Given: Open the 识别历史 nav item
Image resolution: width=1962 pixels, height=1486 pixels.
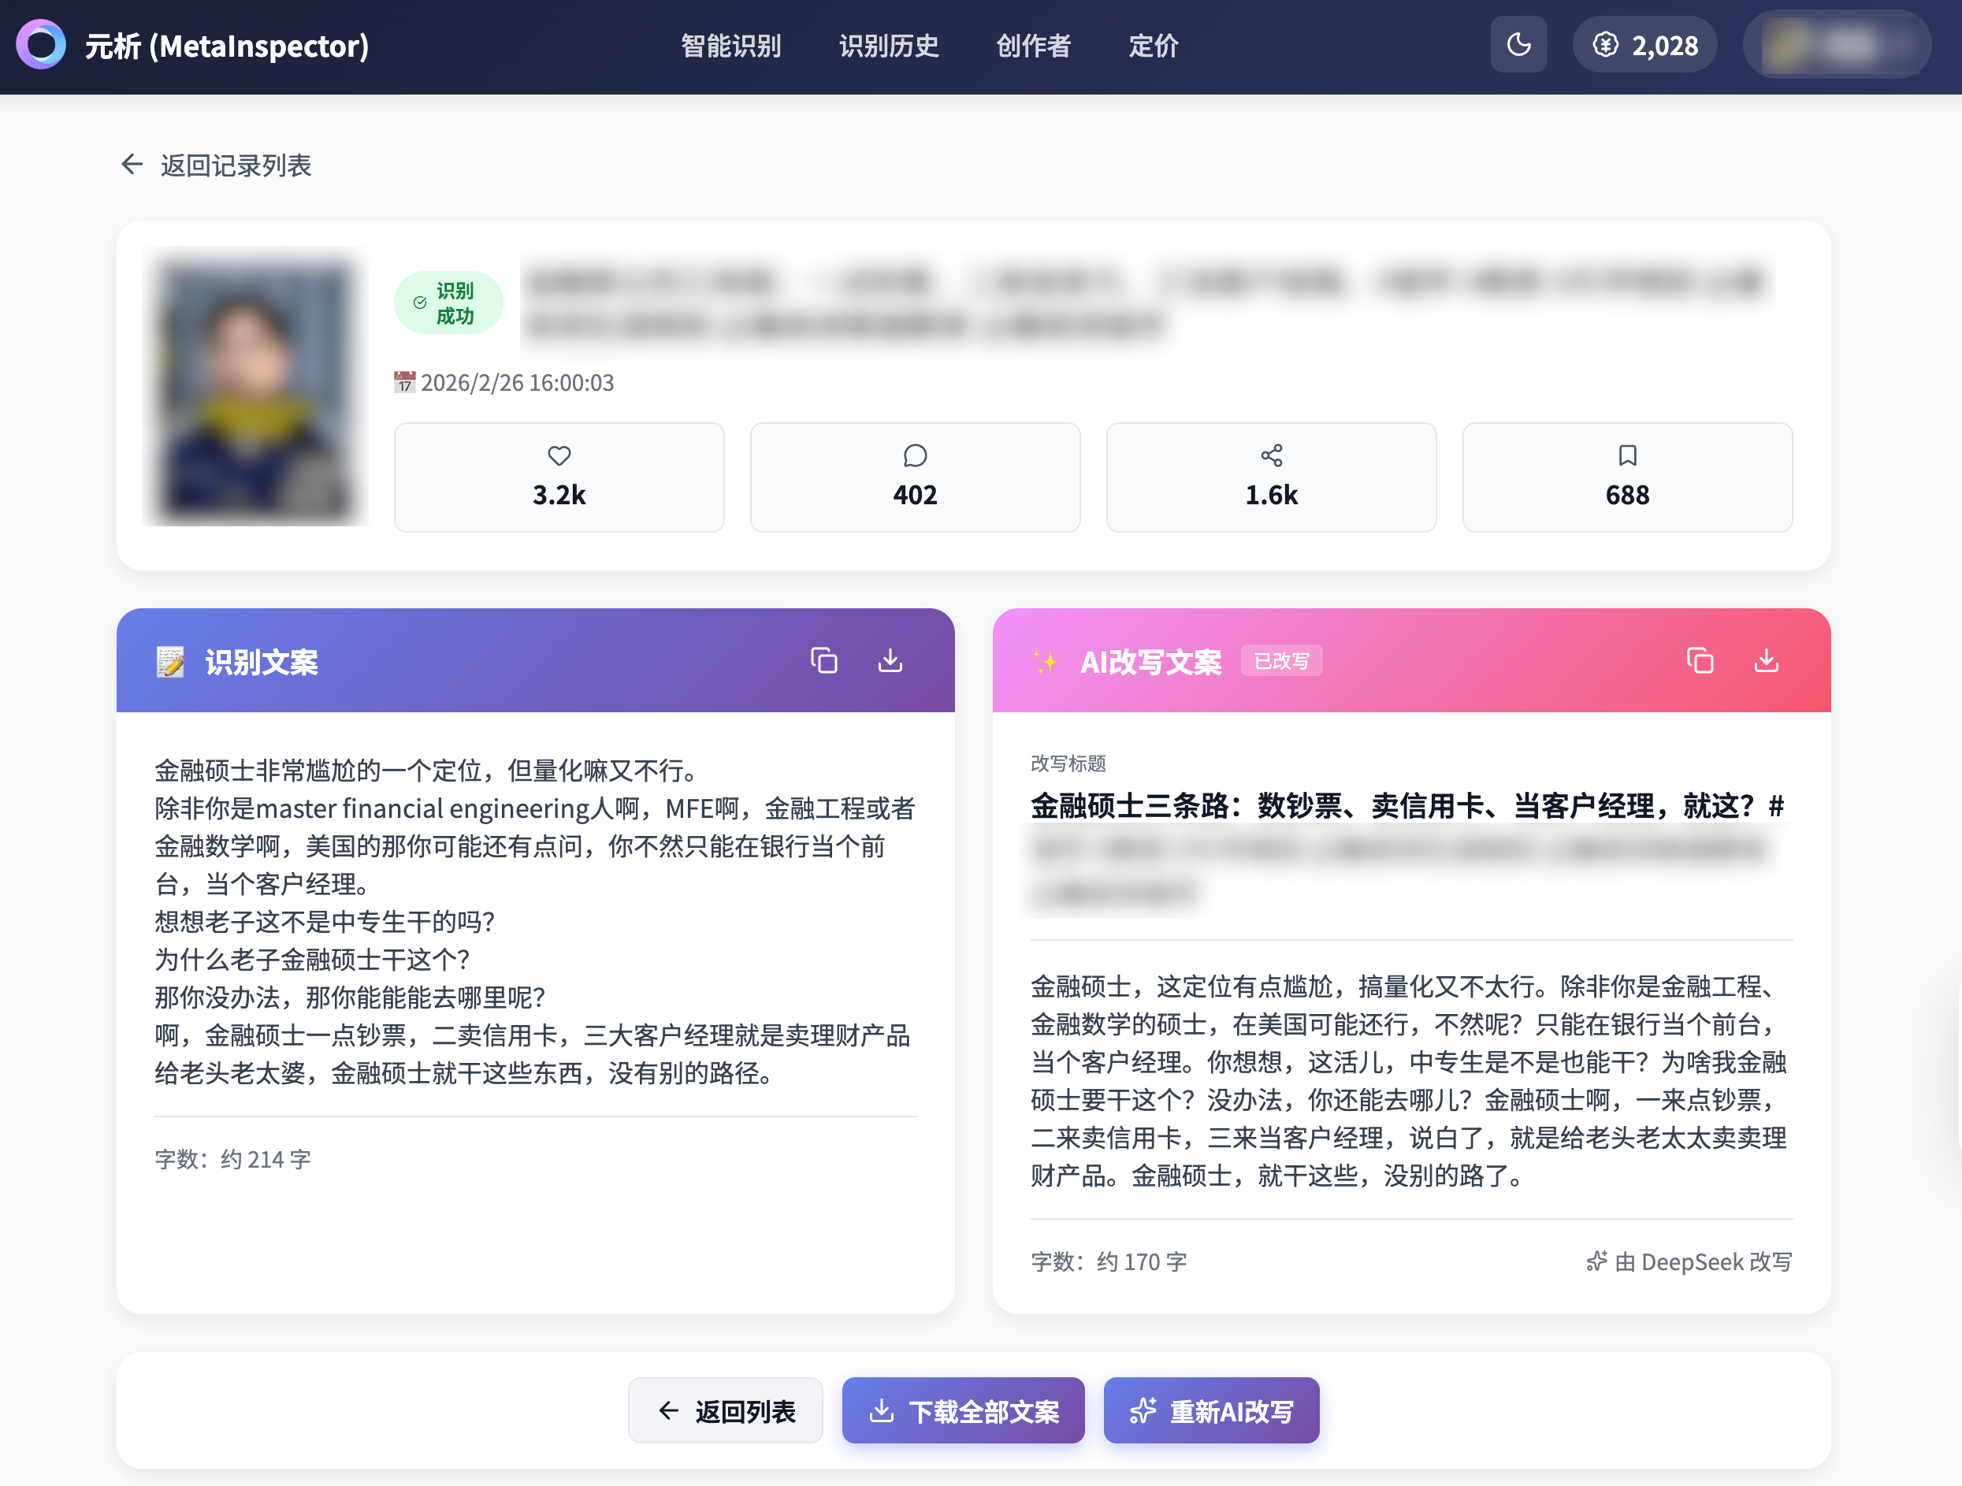Looking at the screenshot, I should tap(888, 45).
